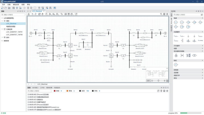This screenshot has height=115, width=204.
Task: Click the zoom slider handle near 100%
Action: coord(158,81)
